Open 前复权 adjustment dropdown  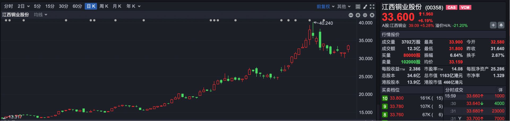[325, 7]
